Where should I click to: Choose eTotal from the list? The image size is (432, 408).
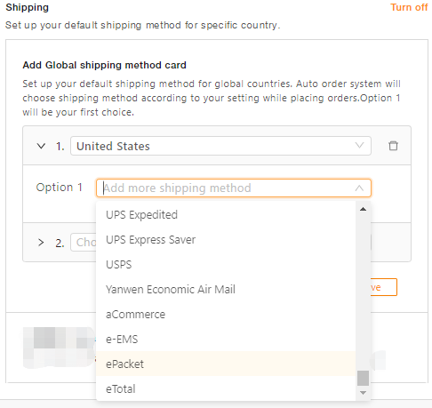226,388
